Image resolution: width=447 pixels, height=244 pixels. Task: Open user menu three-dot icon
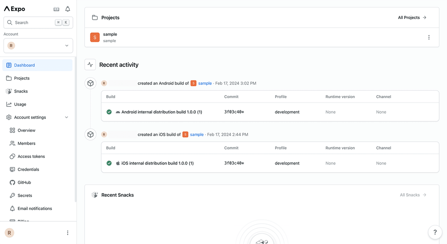(67, 233)
